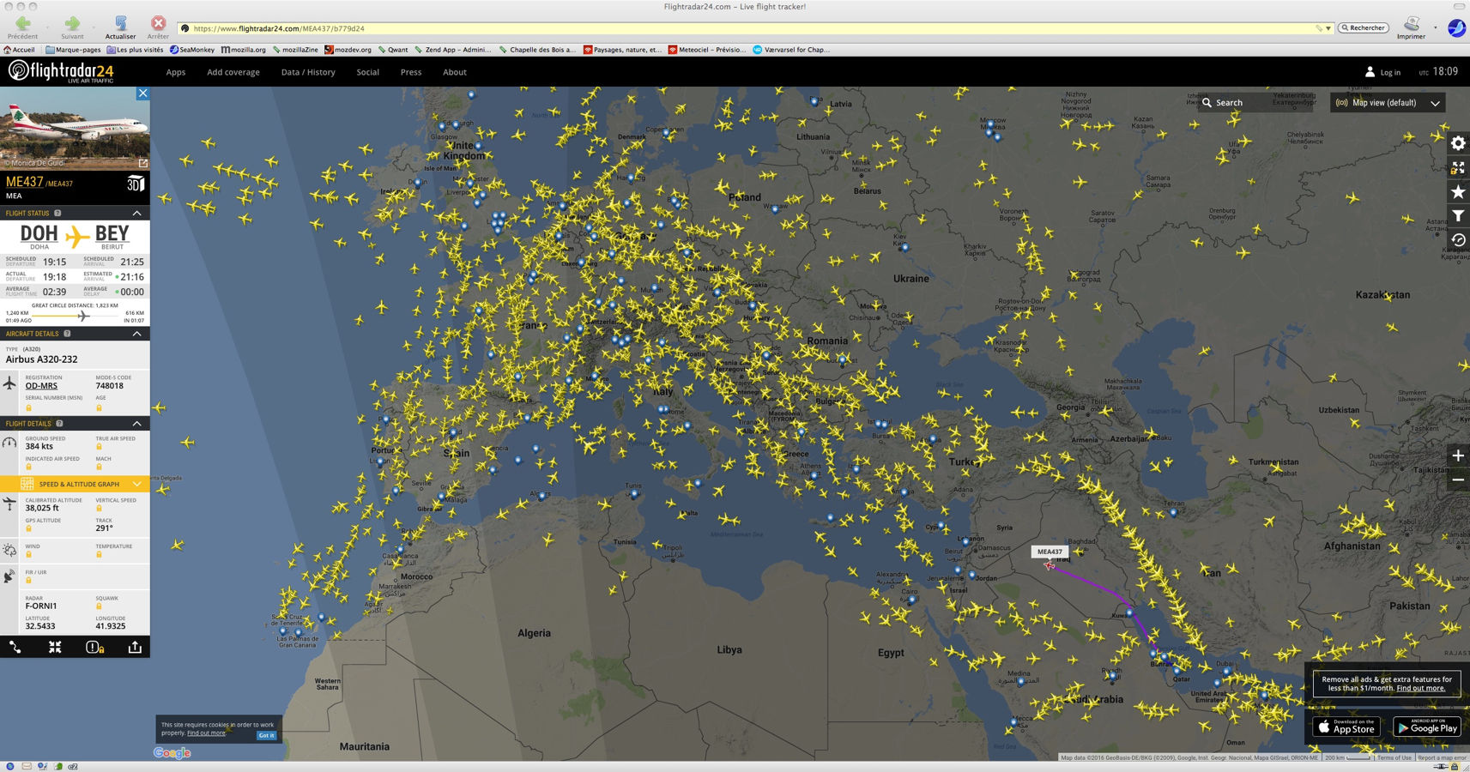Viewport: 1470px width, 772px height.
Task: Collapse the Flight Status section
Action: pyautogui.click(x=136, y=213)
